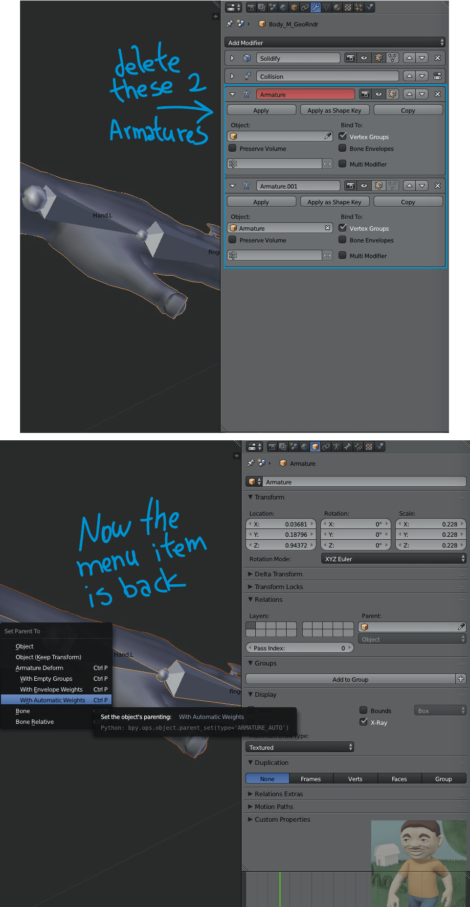Select Faces duplication option
Screen dimensions: 470x907
[399, 779]
